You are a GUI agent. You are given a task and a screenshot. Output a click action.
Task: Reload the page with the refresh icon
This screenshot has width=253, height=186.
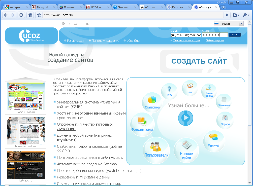[x=21, y=15]
